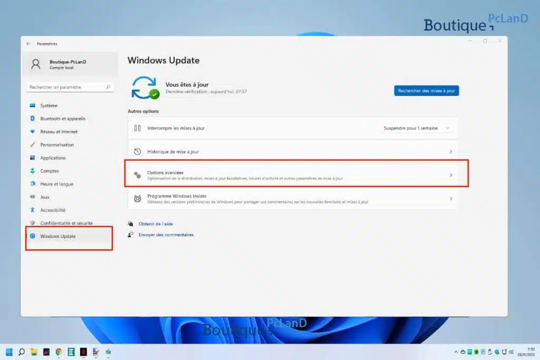Open the 'Suspendre pour 1 semaine' dropdown
540x360 pixels.
417,128
